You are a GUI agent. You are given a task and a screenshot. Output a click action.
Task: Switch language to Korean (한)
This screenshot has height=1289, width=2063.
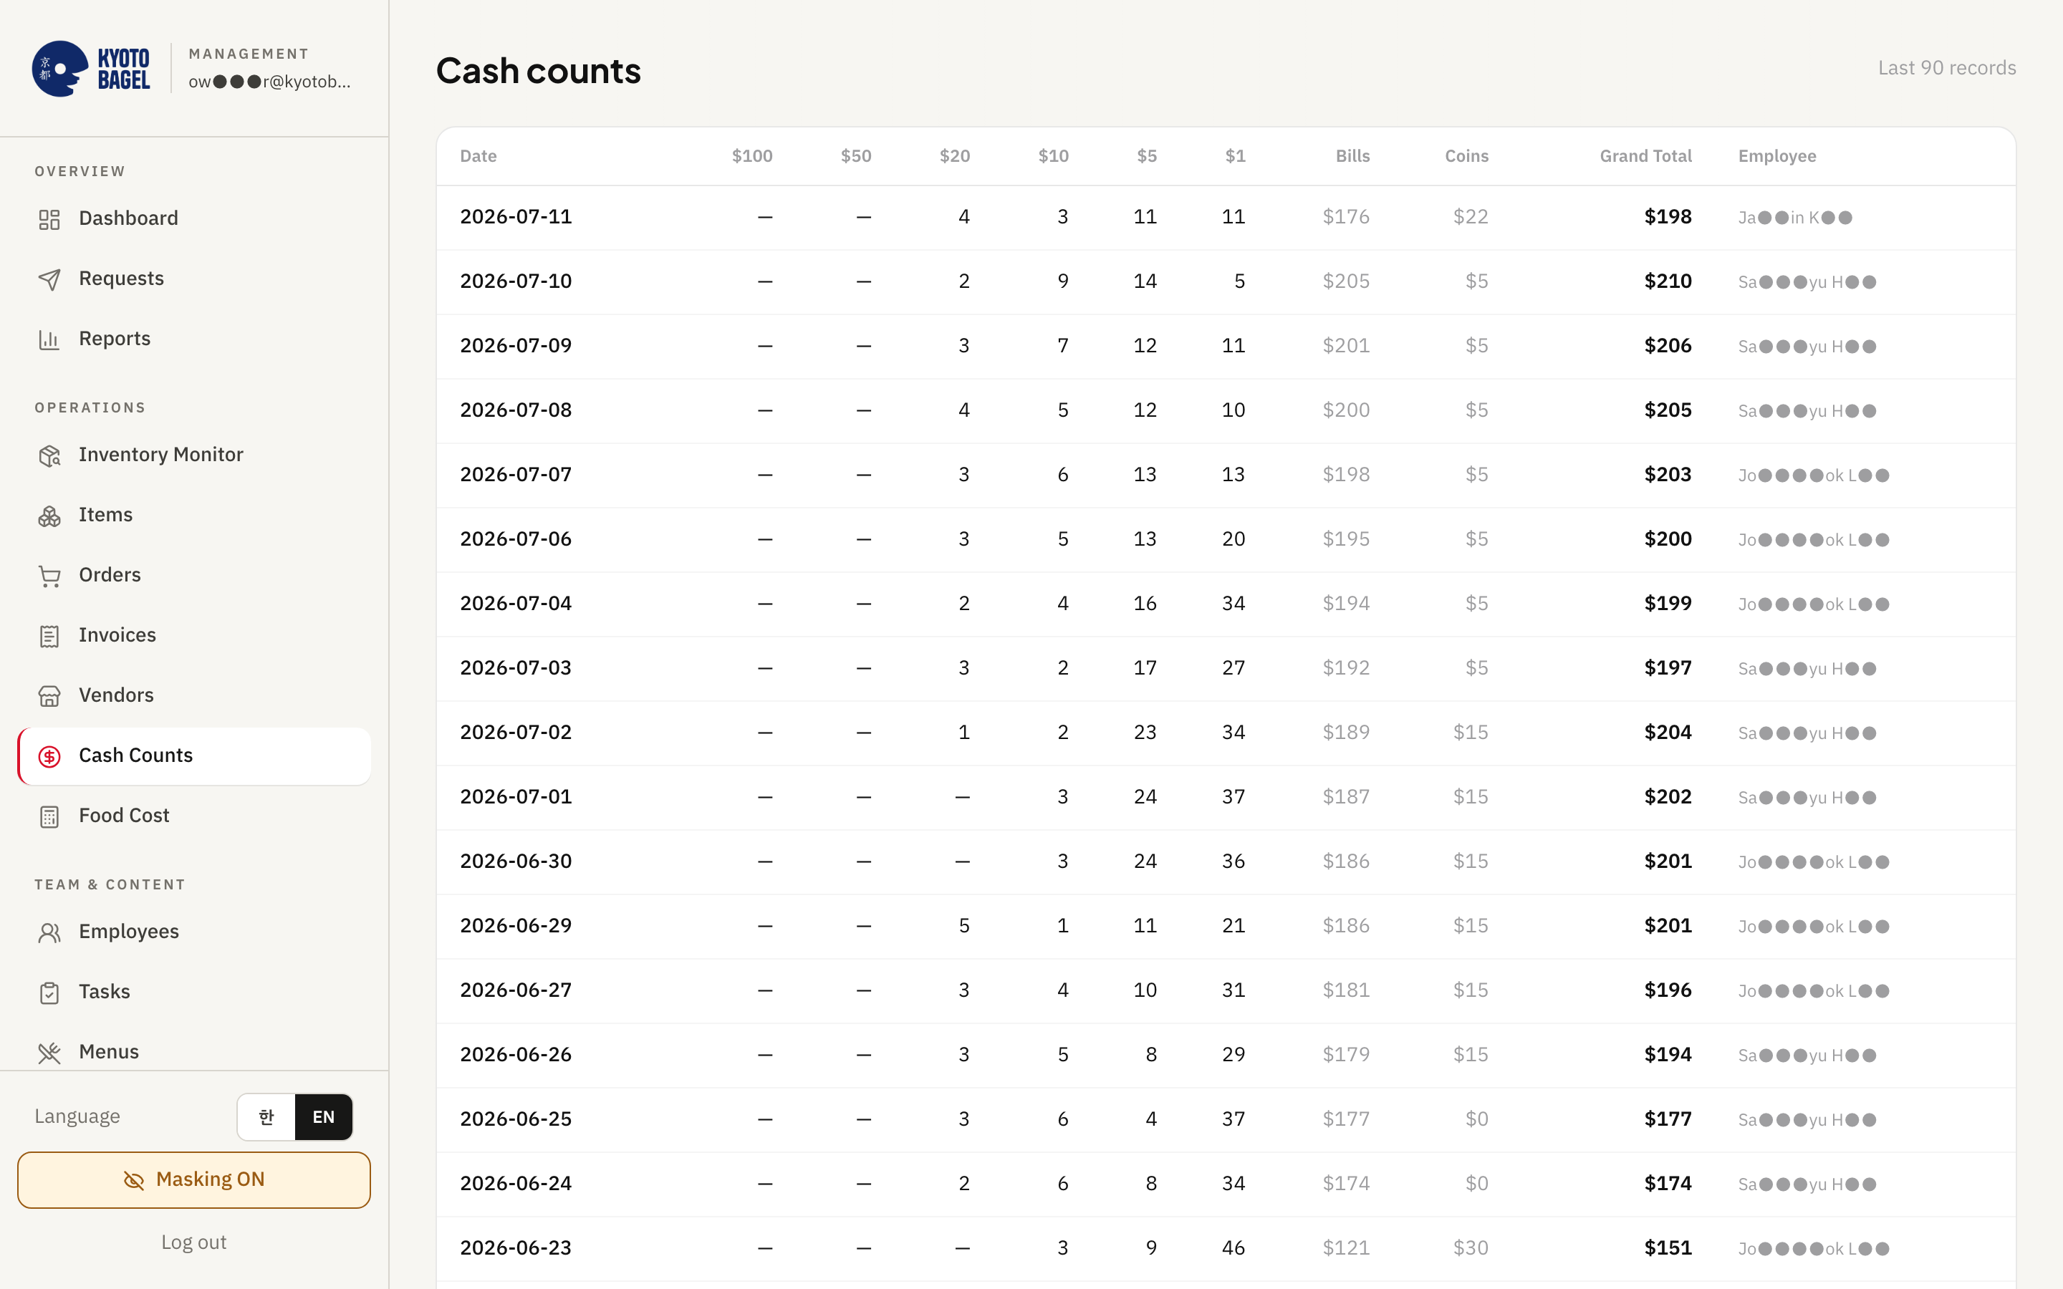(266, 1117)
